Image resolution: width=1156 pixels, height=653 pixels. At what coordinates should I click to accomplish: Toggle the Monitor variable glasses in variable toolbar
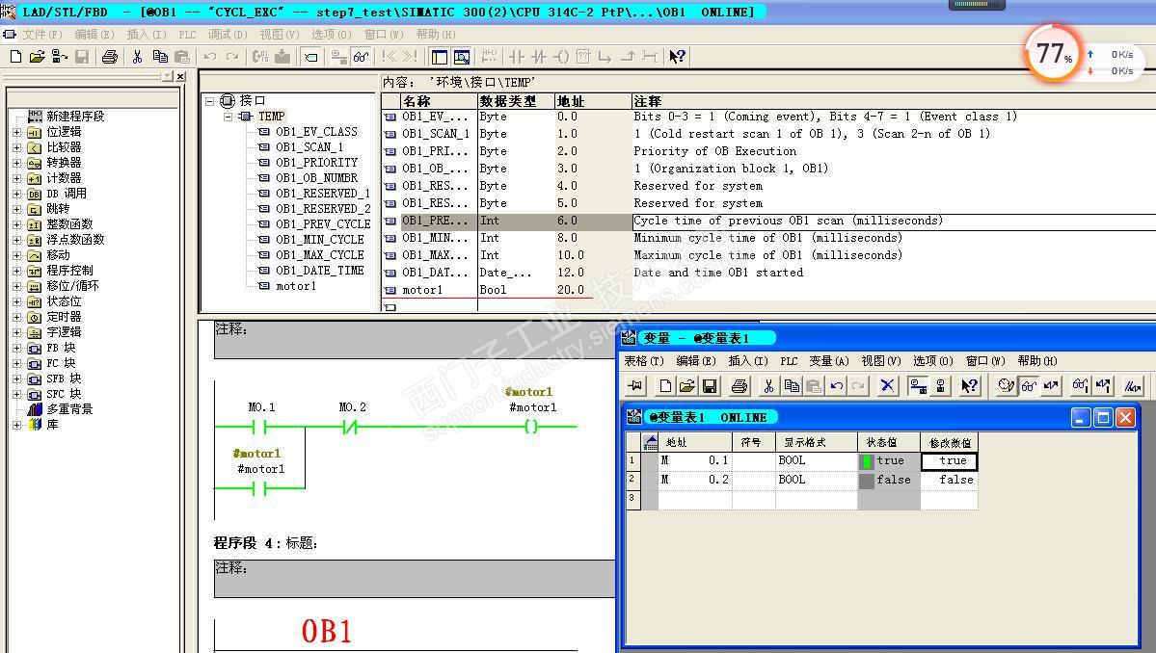[x=1029, y=386]
